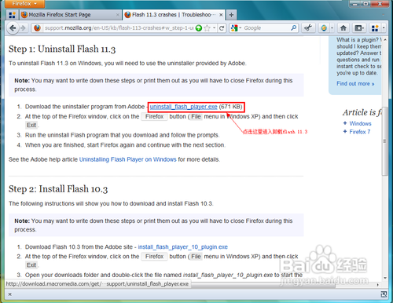Click the colored squares toolbar icon at right
The image size is (393, 303).
tap(375, 28)
